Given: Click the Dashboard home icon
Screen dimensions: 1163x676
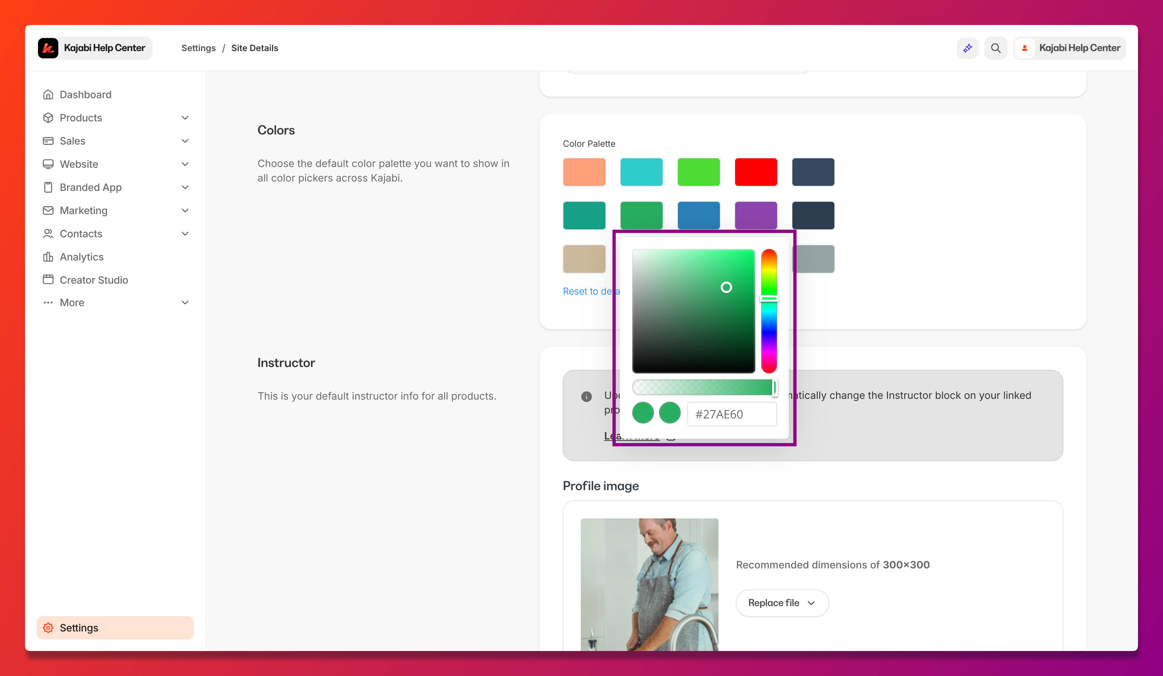Looking at the screenshot, I should pos(48,95).
